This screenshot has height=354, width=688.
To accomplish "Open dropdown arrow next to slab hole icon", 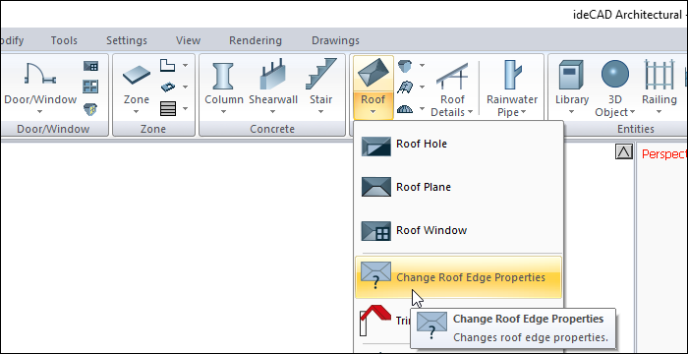I will coord(185,87).
